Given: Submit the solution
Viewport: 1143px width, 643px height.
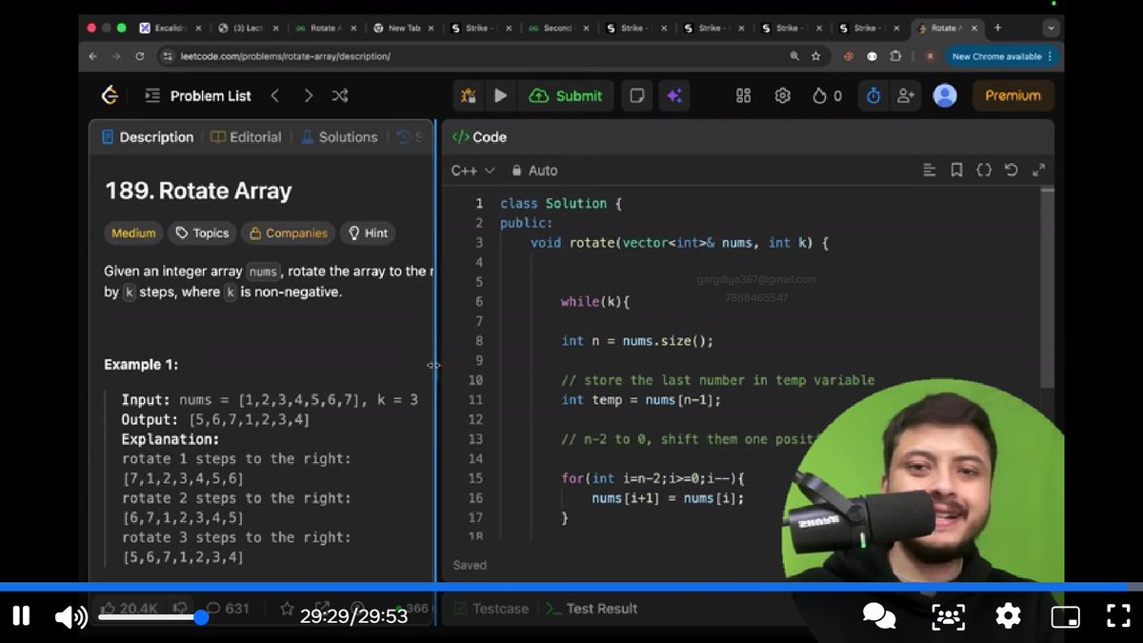Looking at the screenshot, I should tap(566, 95).
